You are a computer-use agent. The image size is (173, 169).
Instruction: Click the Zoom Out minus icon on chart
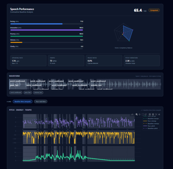(x=153, y=114)
